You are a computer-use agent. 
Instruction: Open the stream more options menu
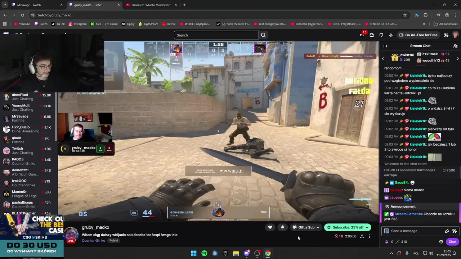370,236
